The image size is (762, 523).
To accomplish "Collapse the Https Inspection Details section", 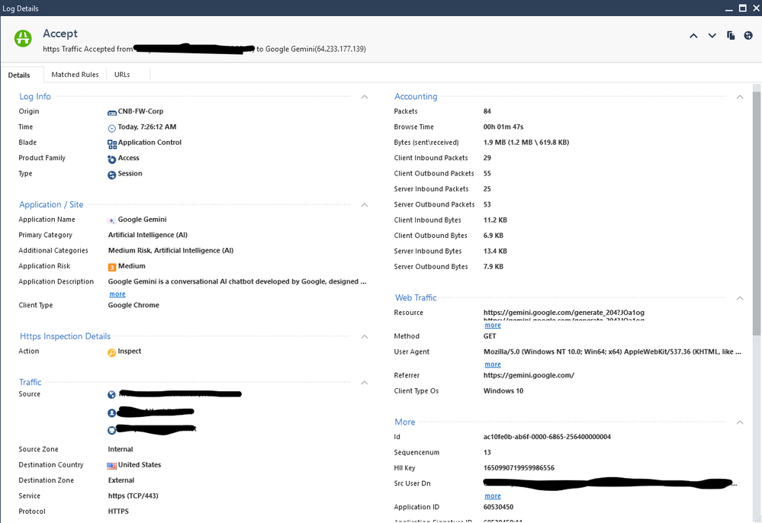I will pos(365,336).
